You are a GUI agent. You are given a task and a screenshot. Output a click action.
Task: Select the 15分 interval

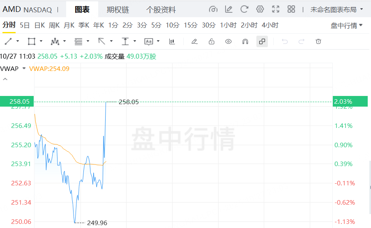click(x=191, y=25)
